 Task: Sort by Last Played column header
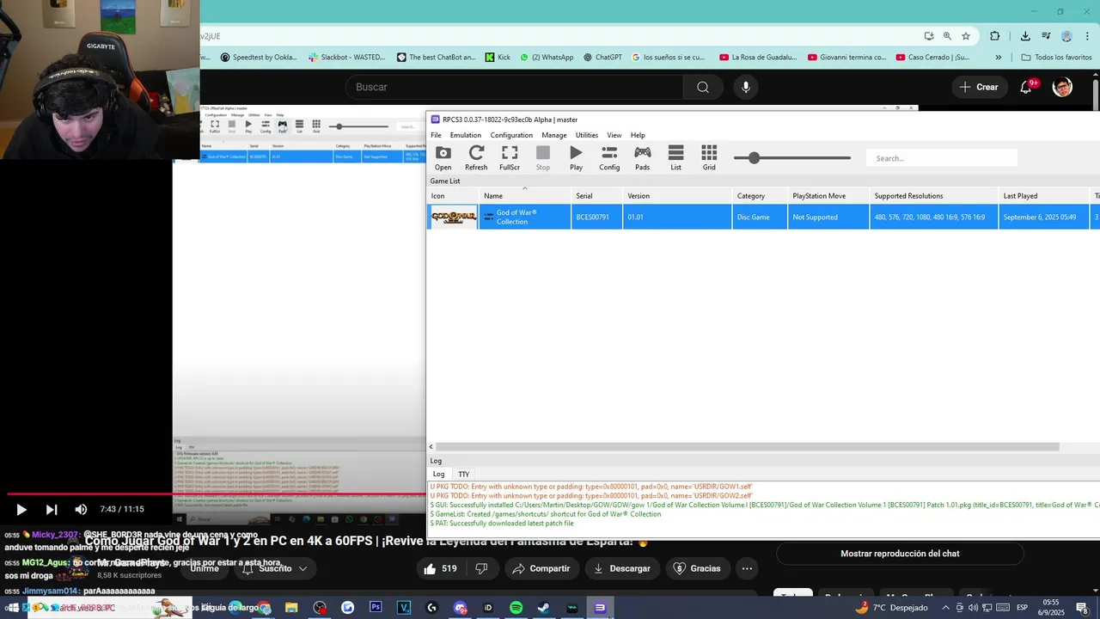click(1043, 196)
